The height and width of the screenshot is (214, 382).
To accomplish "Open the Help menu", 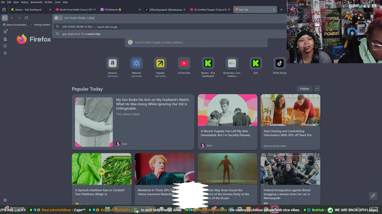I will point(65,2).
